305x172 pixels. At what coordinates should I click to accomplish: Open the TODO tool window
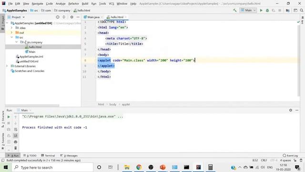coord(30,156)
